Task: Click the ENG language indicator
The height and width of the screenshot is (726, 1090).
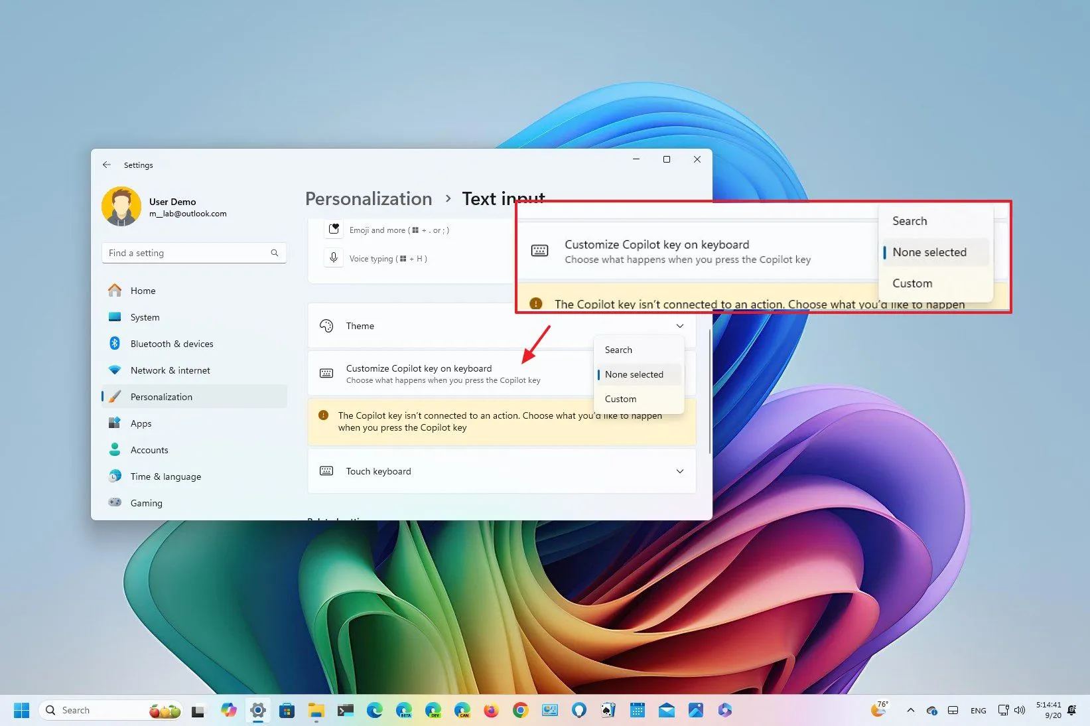Action: tap(978, 710)
